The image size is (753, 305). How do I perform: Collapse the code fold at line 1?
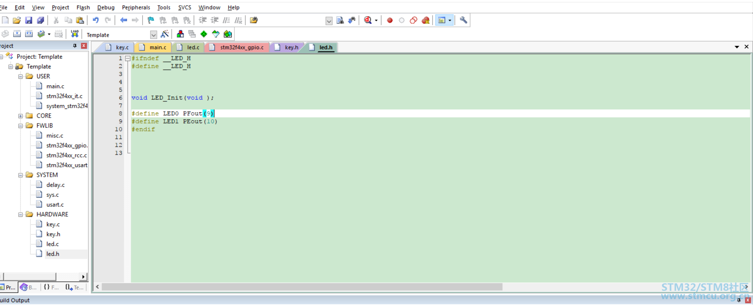[128, 58]
